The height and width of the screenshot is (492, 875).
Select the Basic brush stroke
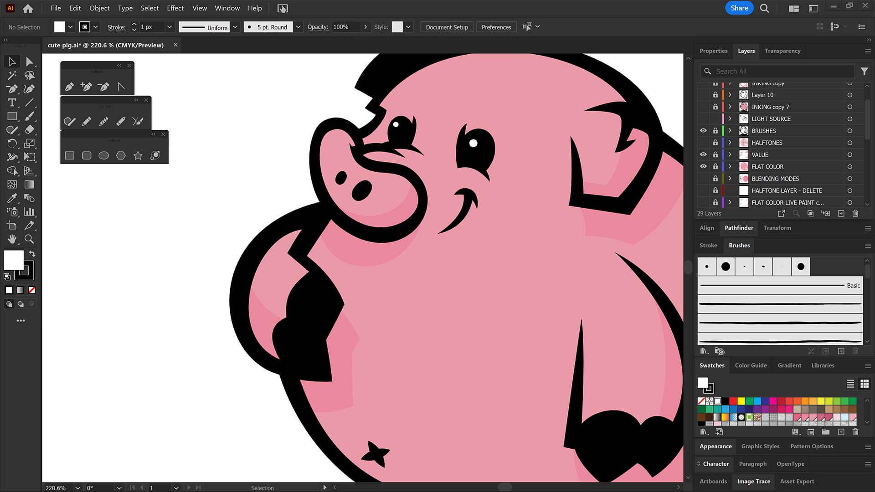780,286
